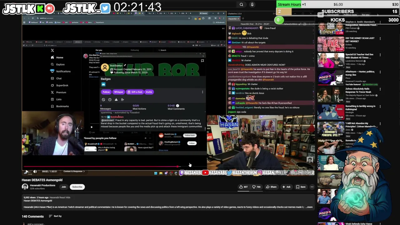Image resolution: width=400 pixels, height=225 pixels.
Task: Like the video with 851 likes
Action: [244, 187]
